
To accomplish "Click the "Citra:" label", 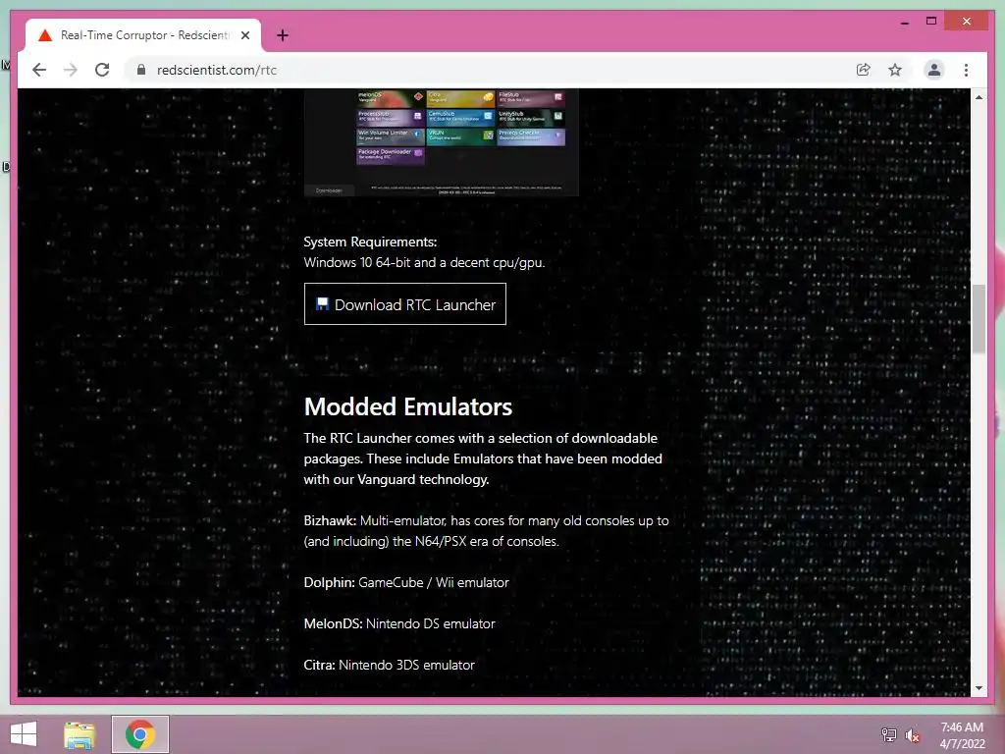I will [x=319, y=665].
